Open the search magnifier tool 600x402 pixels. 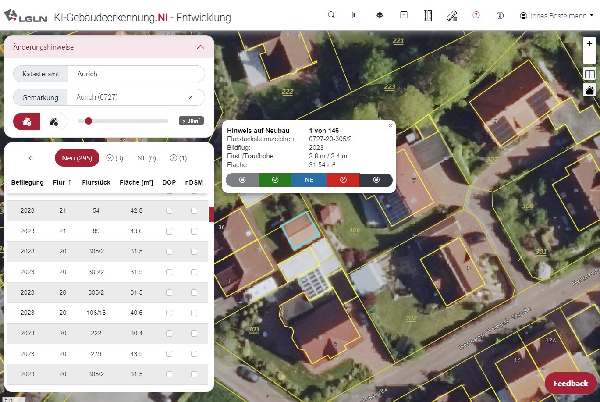[x=331, y=15]
